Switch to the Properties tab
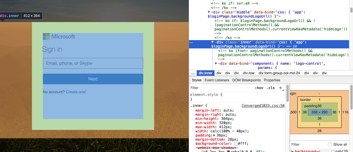 tap(272, 80)
